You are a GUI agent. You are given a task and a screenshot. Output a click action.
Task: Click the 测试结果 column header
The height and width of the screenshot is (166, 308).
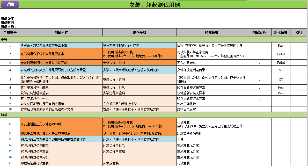pos(281,33)
